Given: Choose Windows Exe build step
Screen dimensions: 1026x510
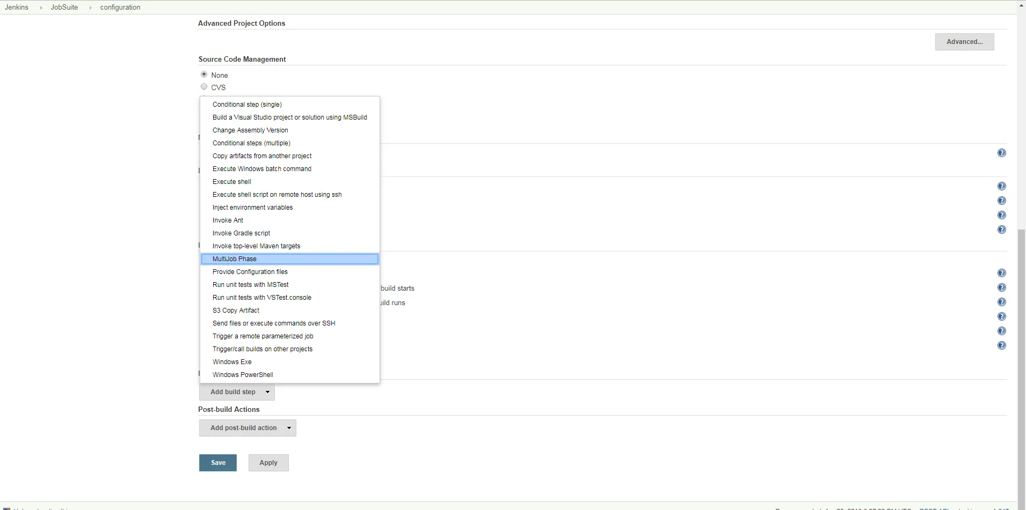Looking at the screenshot, I should (x=290, y=362).
